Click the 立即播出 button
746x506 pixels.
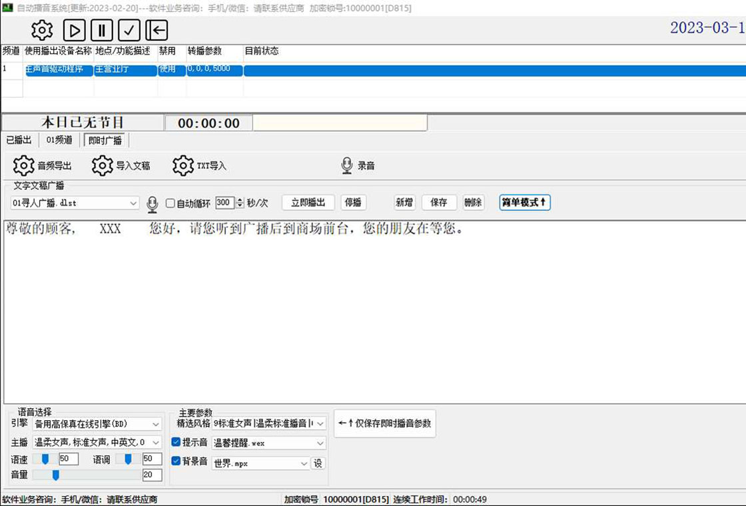308,202
